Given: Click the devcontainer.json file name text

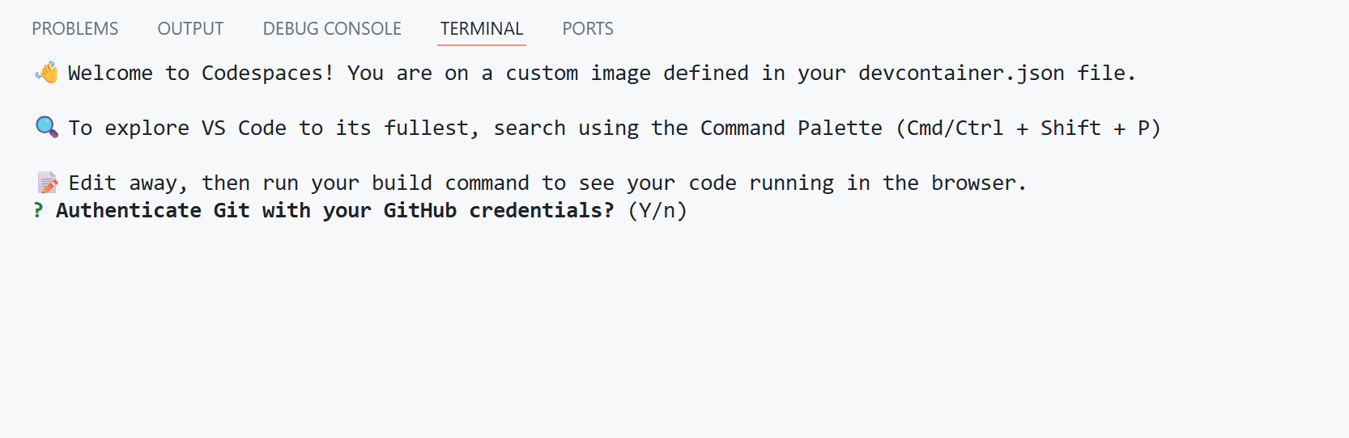Looking at the screenshot, I should [x=961, y=74].
